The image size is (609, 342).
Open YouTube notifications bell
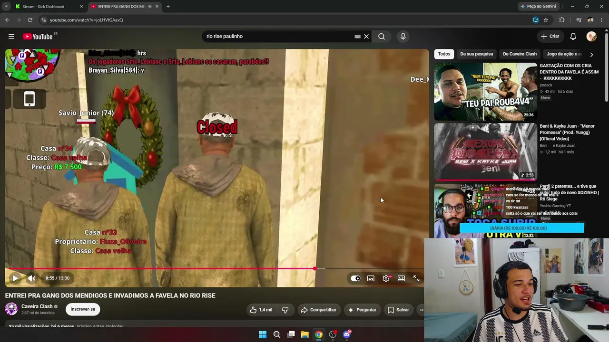point(573,37)
